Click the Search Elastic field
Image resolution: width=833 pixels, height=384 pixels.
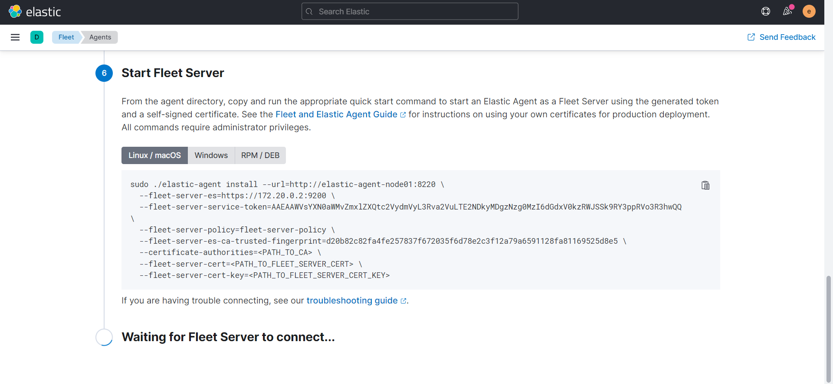pyautogui.click(x=410, y=12)
